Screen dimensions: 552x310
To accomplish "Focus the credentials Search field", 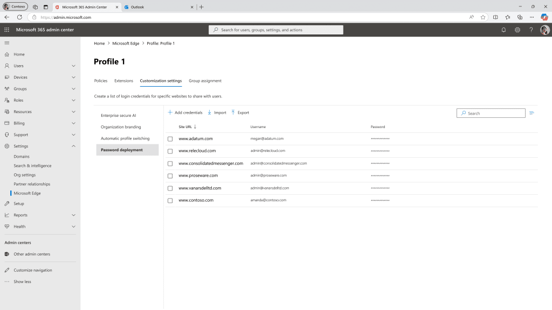I will [x=491, y=113].
